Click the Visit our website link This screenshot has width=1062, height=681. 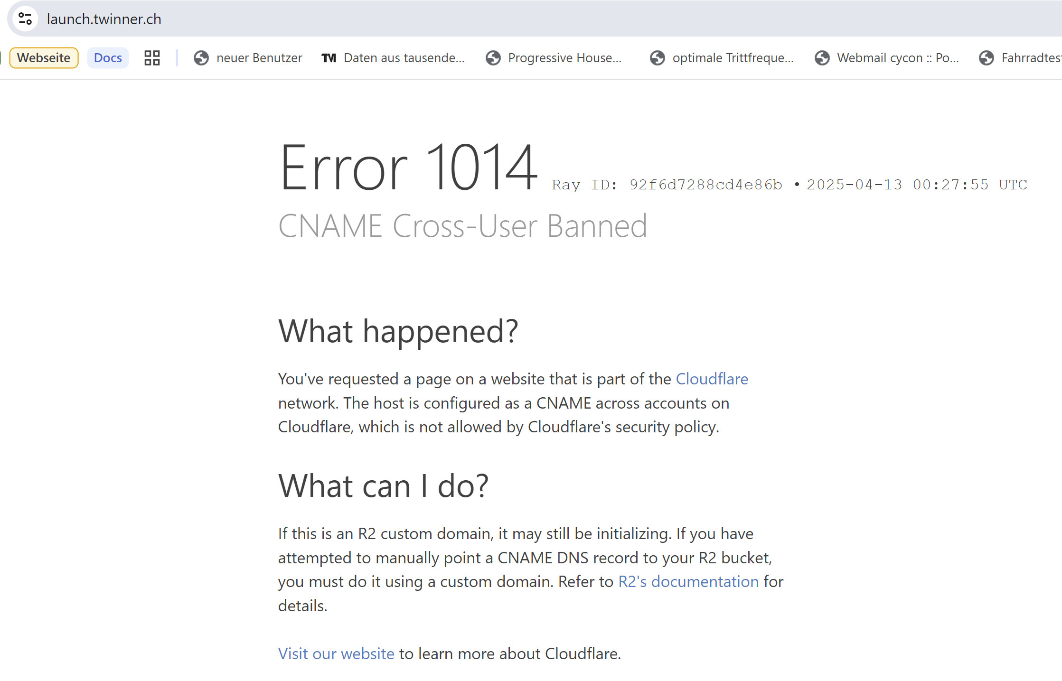(x=336, y=653)
